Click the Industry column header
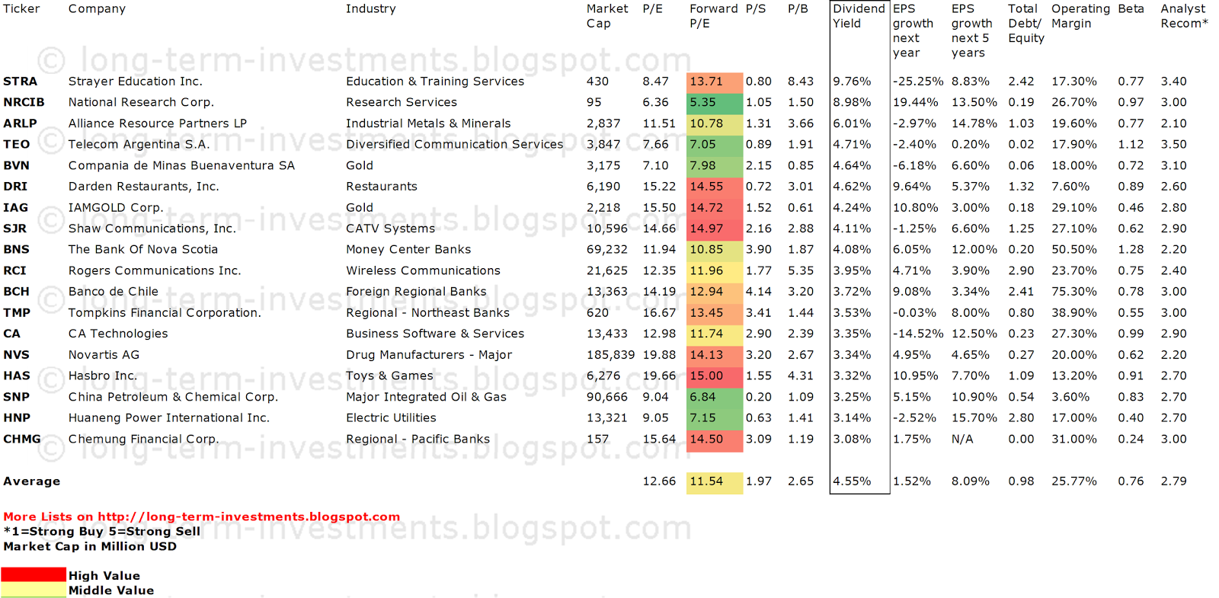 coord(370,9)
